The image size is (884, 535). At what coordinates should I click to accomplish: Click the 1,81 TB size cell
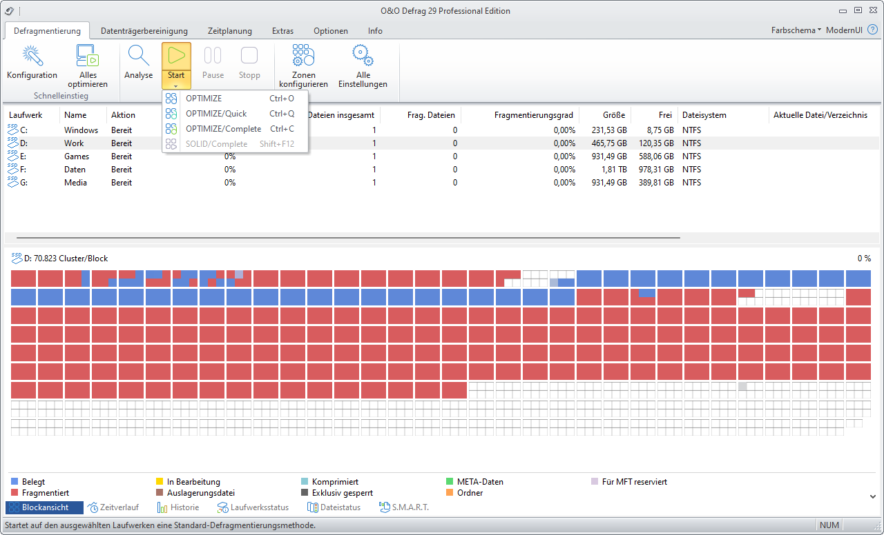pos(614,169)
